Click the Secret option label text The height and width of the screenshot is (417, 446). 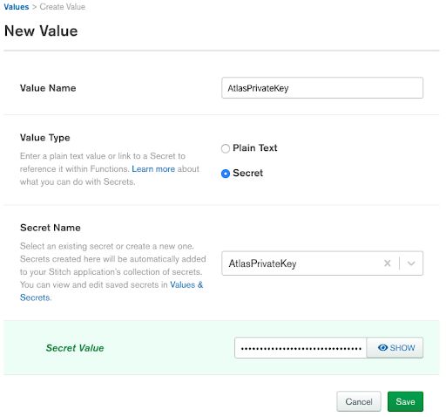click(247, 173)
